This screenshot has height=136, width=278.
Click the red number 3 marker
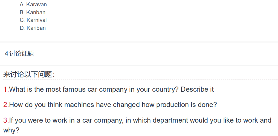point(5,120)
